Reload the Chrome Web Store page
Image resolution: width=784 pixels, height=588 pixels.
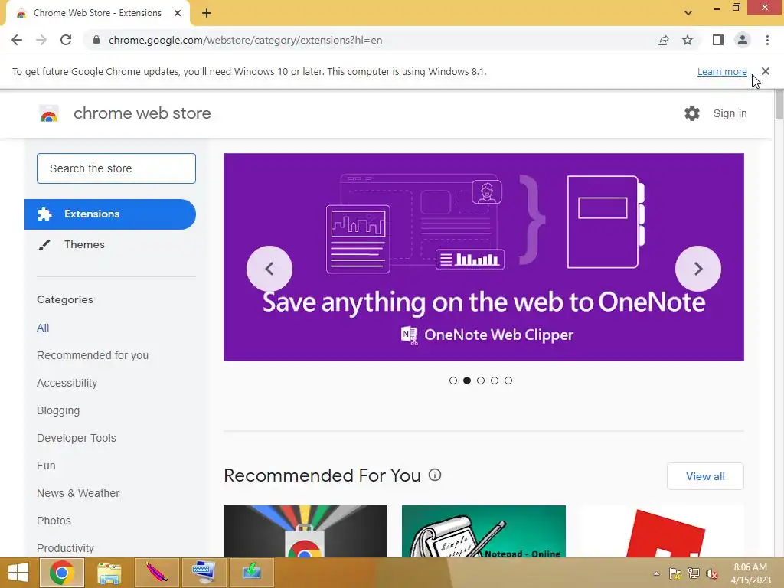pos(66,40)
